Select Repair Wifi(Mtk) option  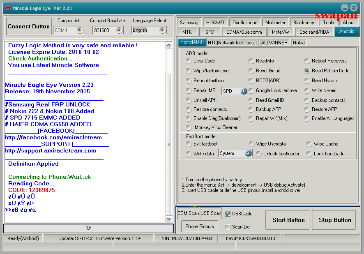point(251,118)
